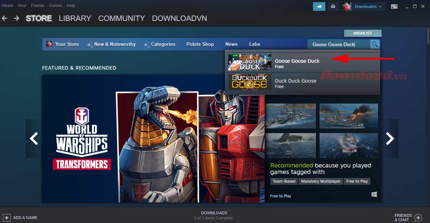Open the Points Shop link
The image size is (430, 223).
coord(200,44)
